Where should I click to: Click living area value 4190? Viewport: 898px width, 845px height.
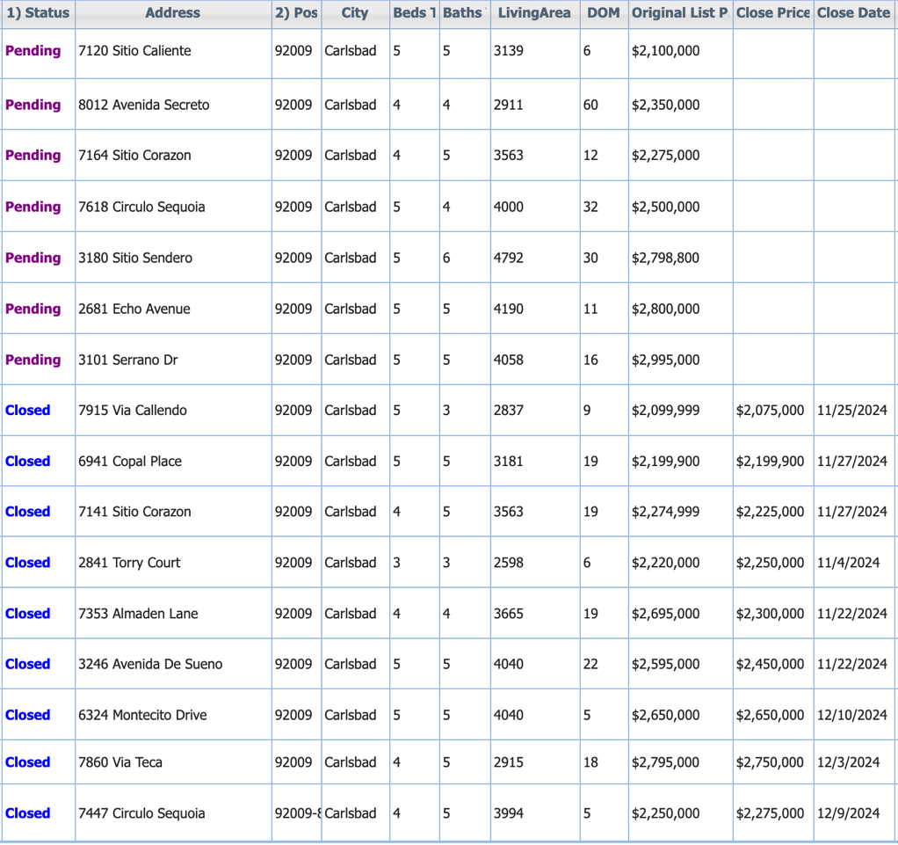(509, 309)
